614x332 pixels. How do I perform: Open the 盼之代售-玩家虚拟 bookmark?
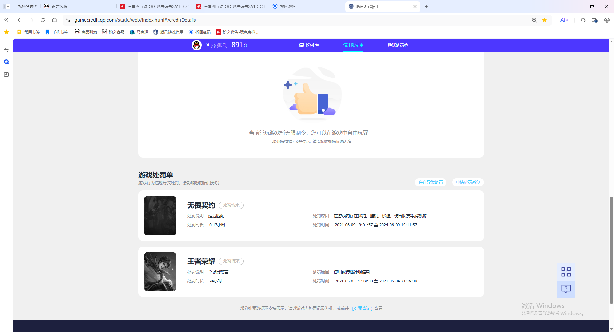(237, 32)
